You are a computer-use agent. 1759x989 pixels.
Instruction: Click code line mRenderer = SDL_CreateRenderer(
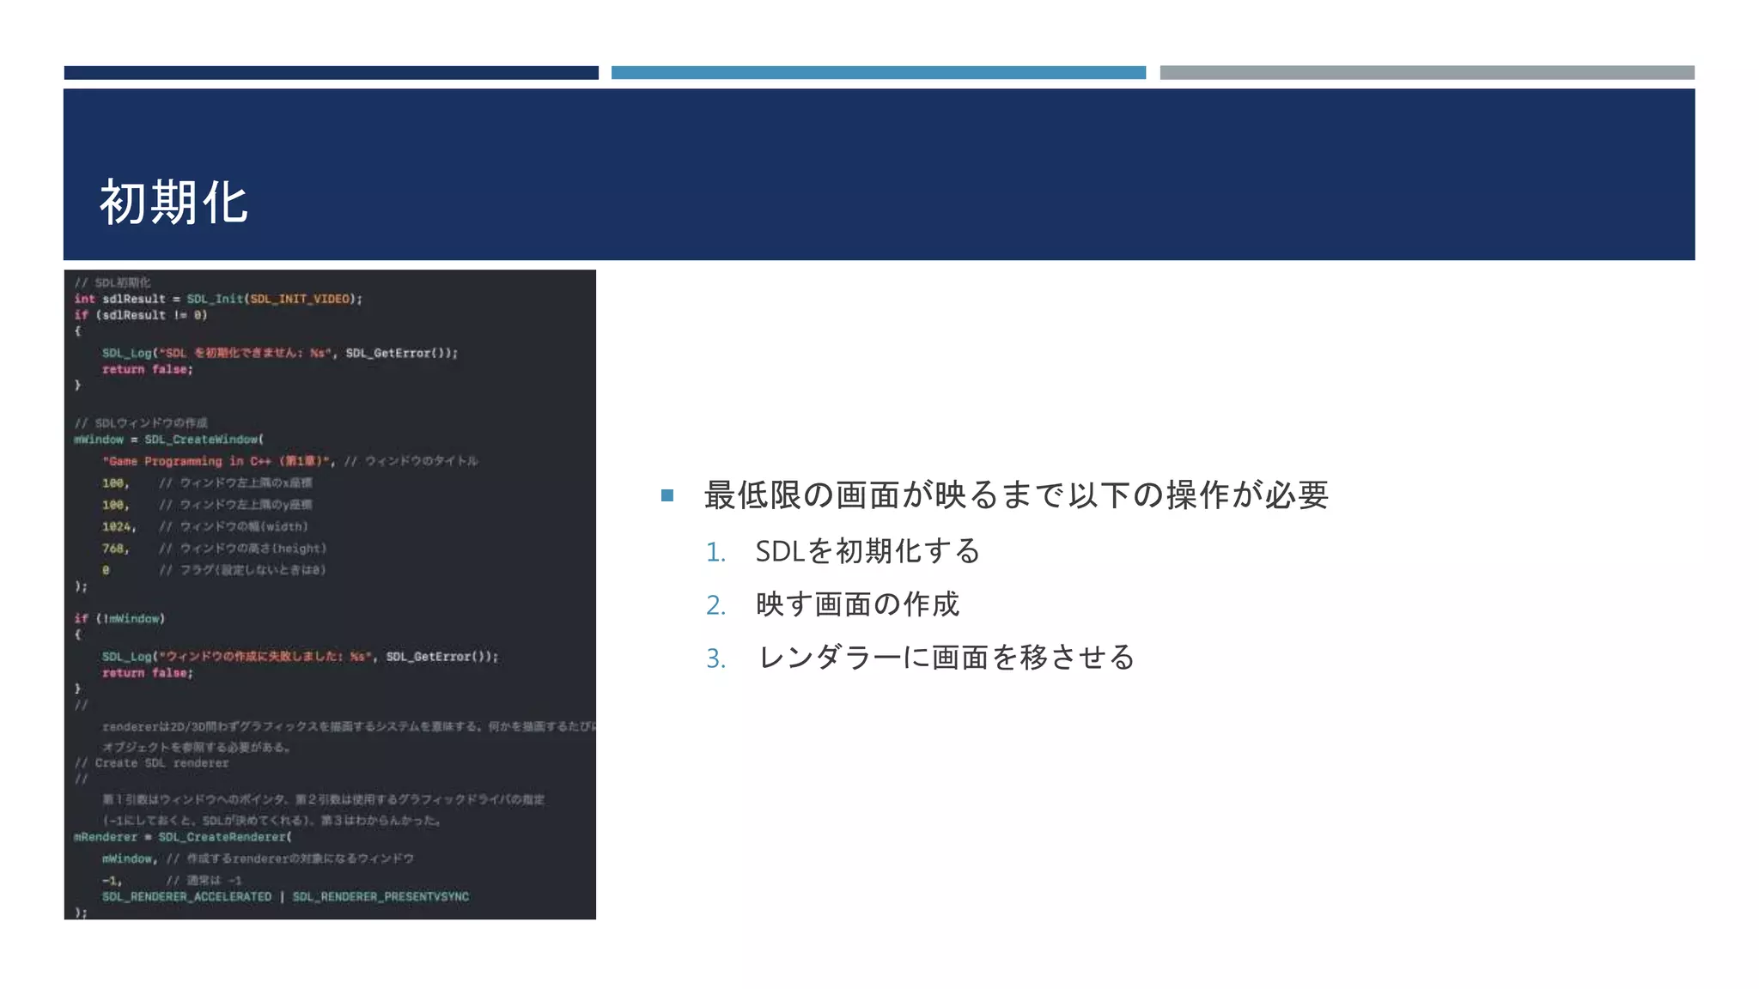click(x=183, y=837)
